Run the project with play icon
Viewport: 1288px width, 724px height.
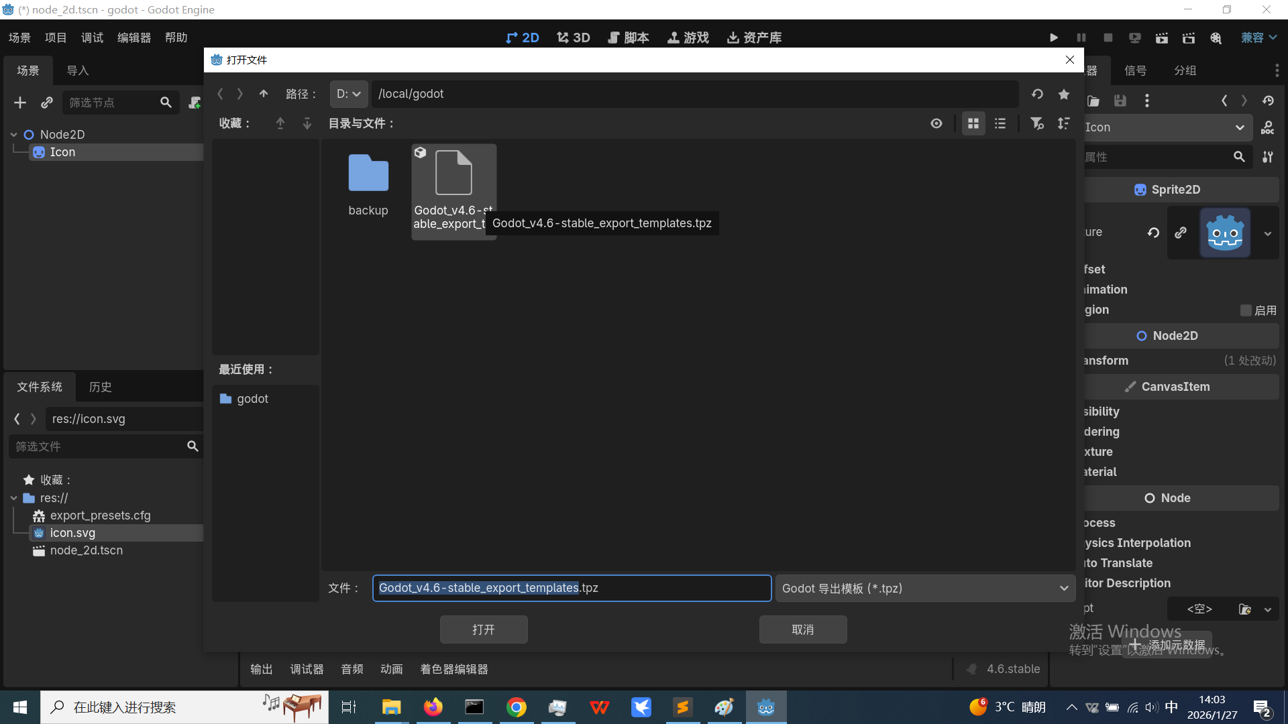pos(1054,38)
